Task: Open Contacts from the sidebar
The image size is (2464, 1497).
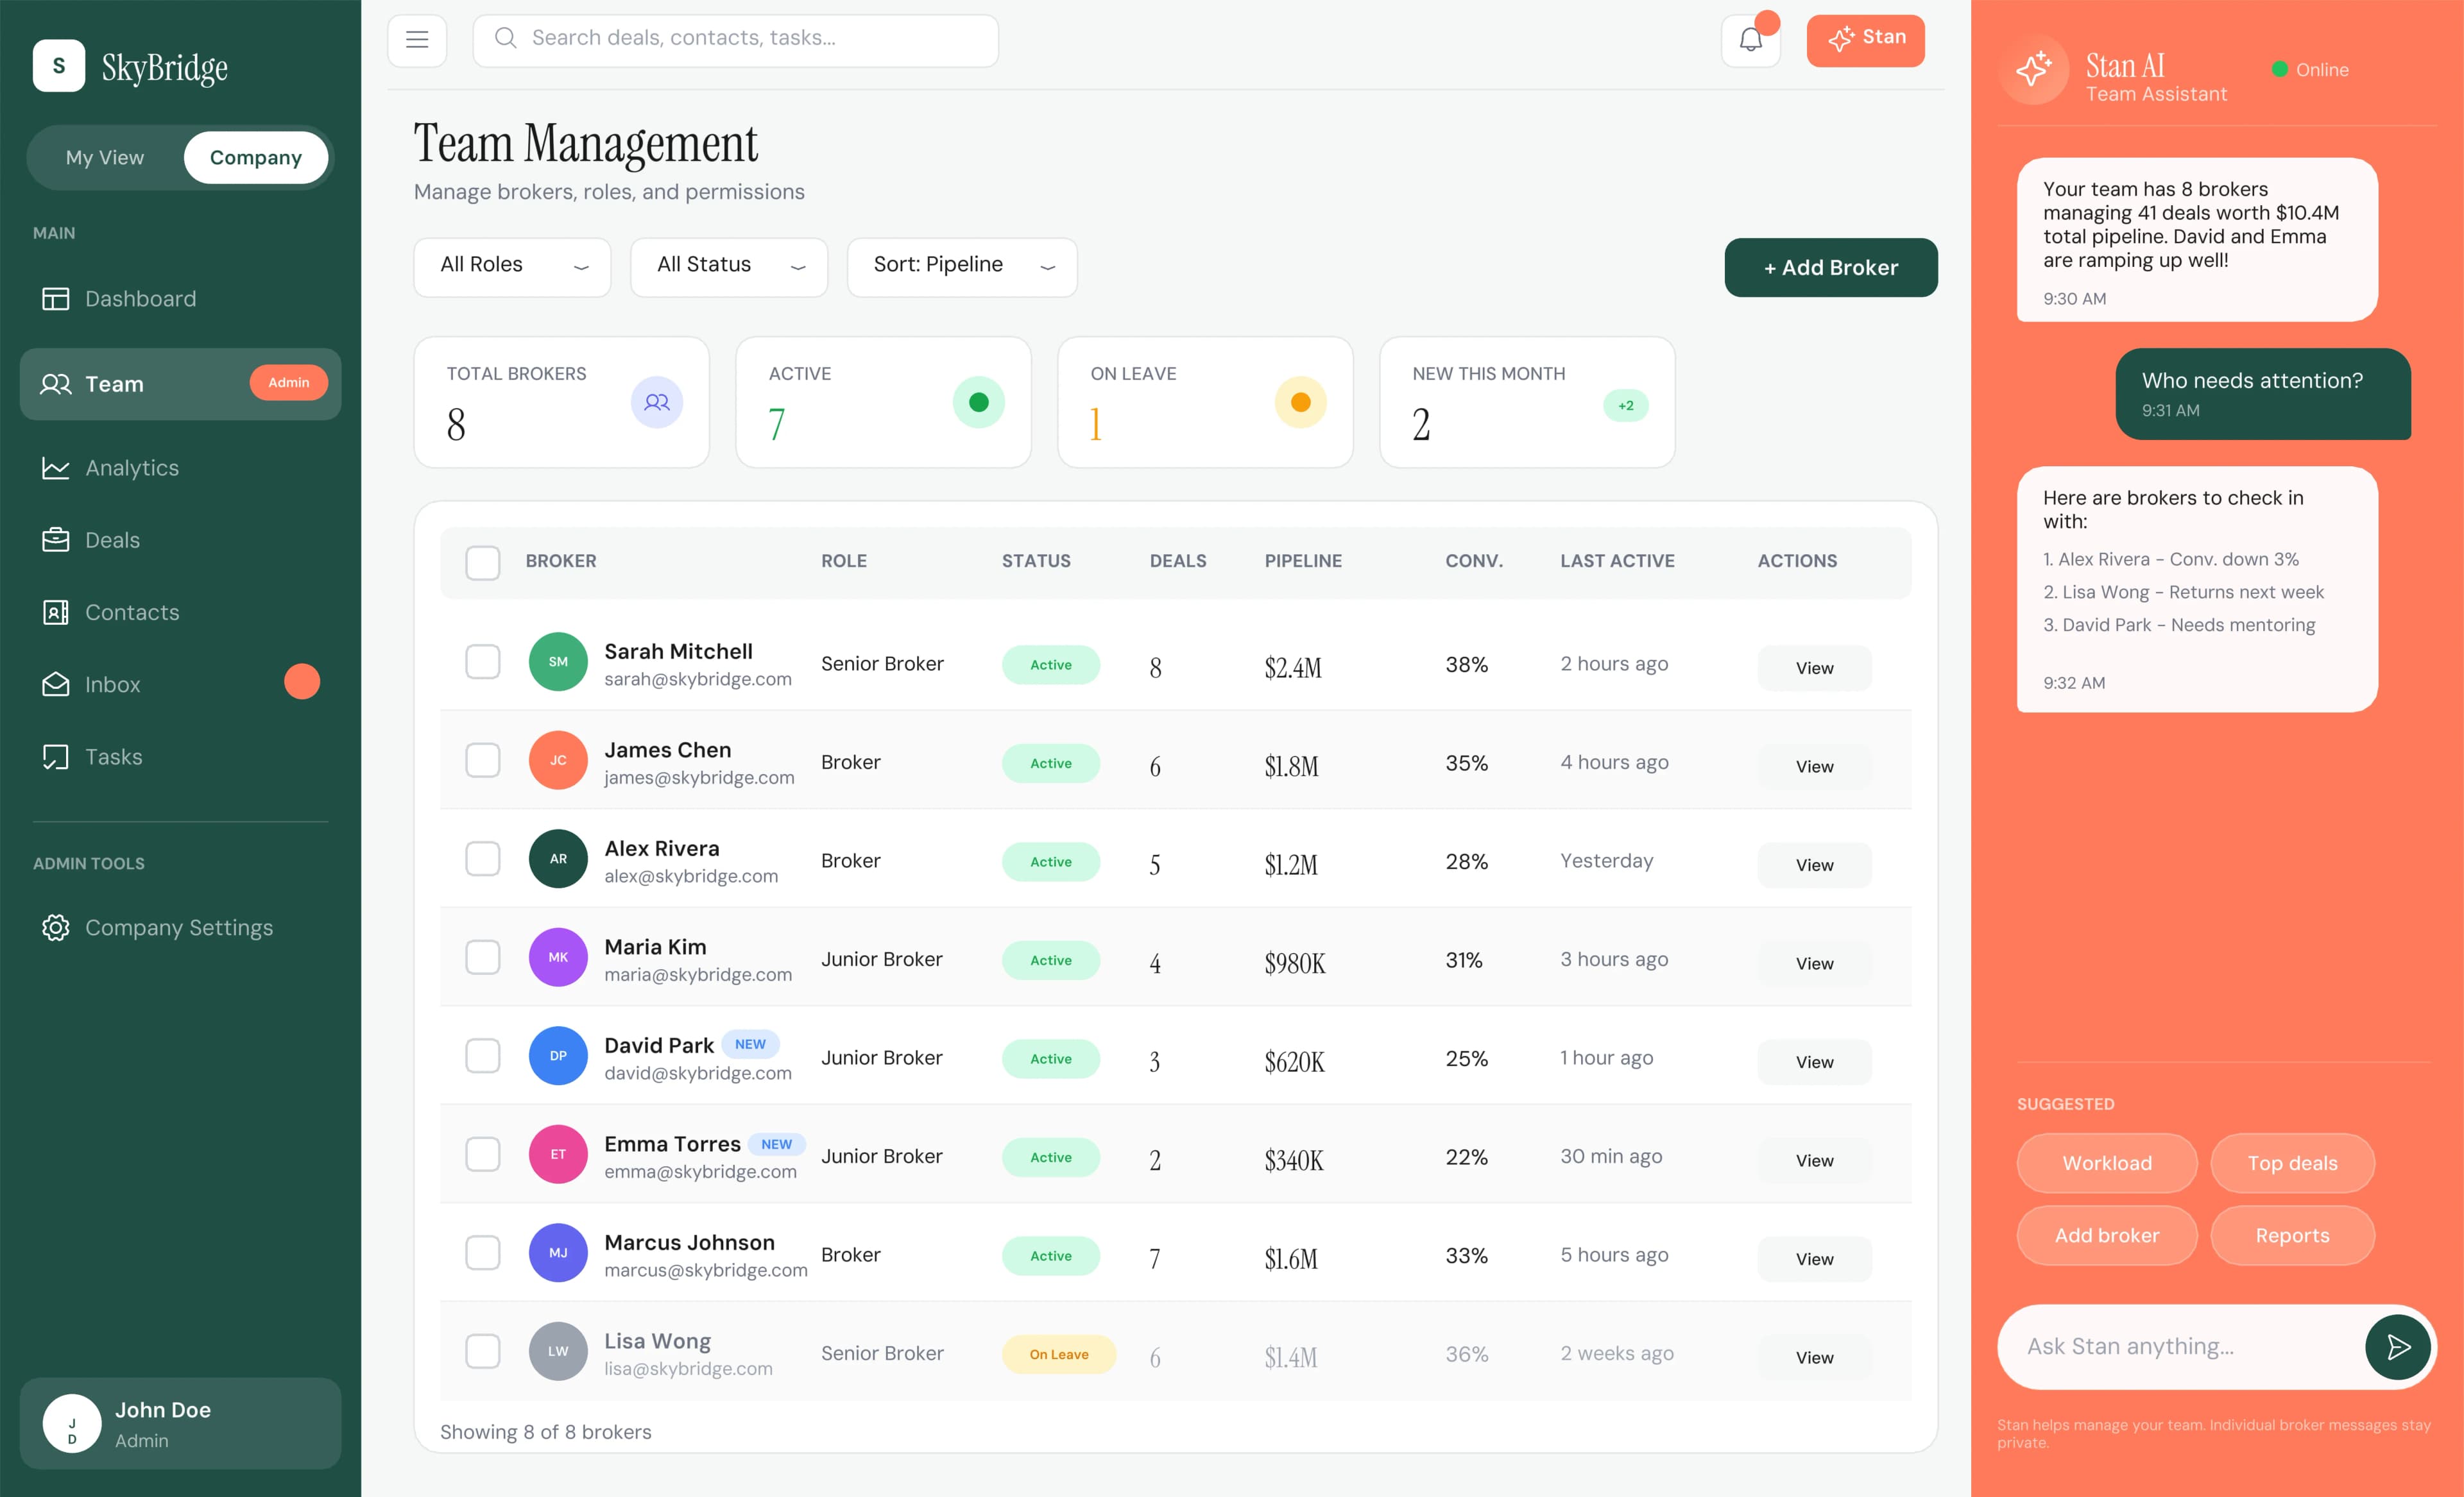Action: 132,612
